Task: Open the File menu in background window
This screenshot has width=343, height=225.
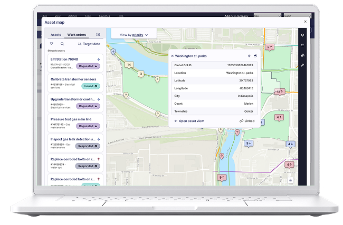Action: coord(45,16)
